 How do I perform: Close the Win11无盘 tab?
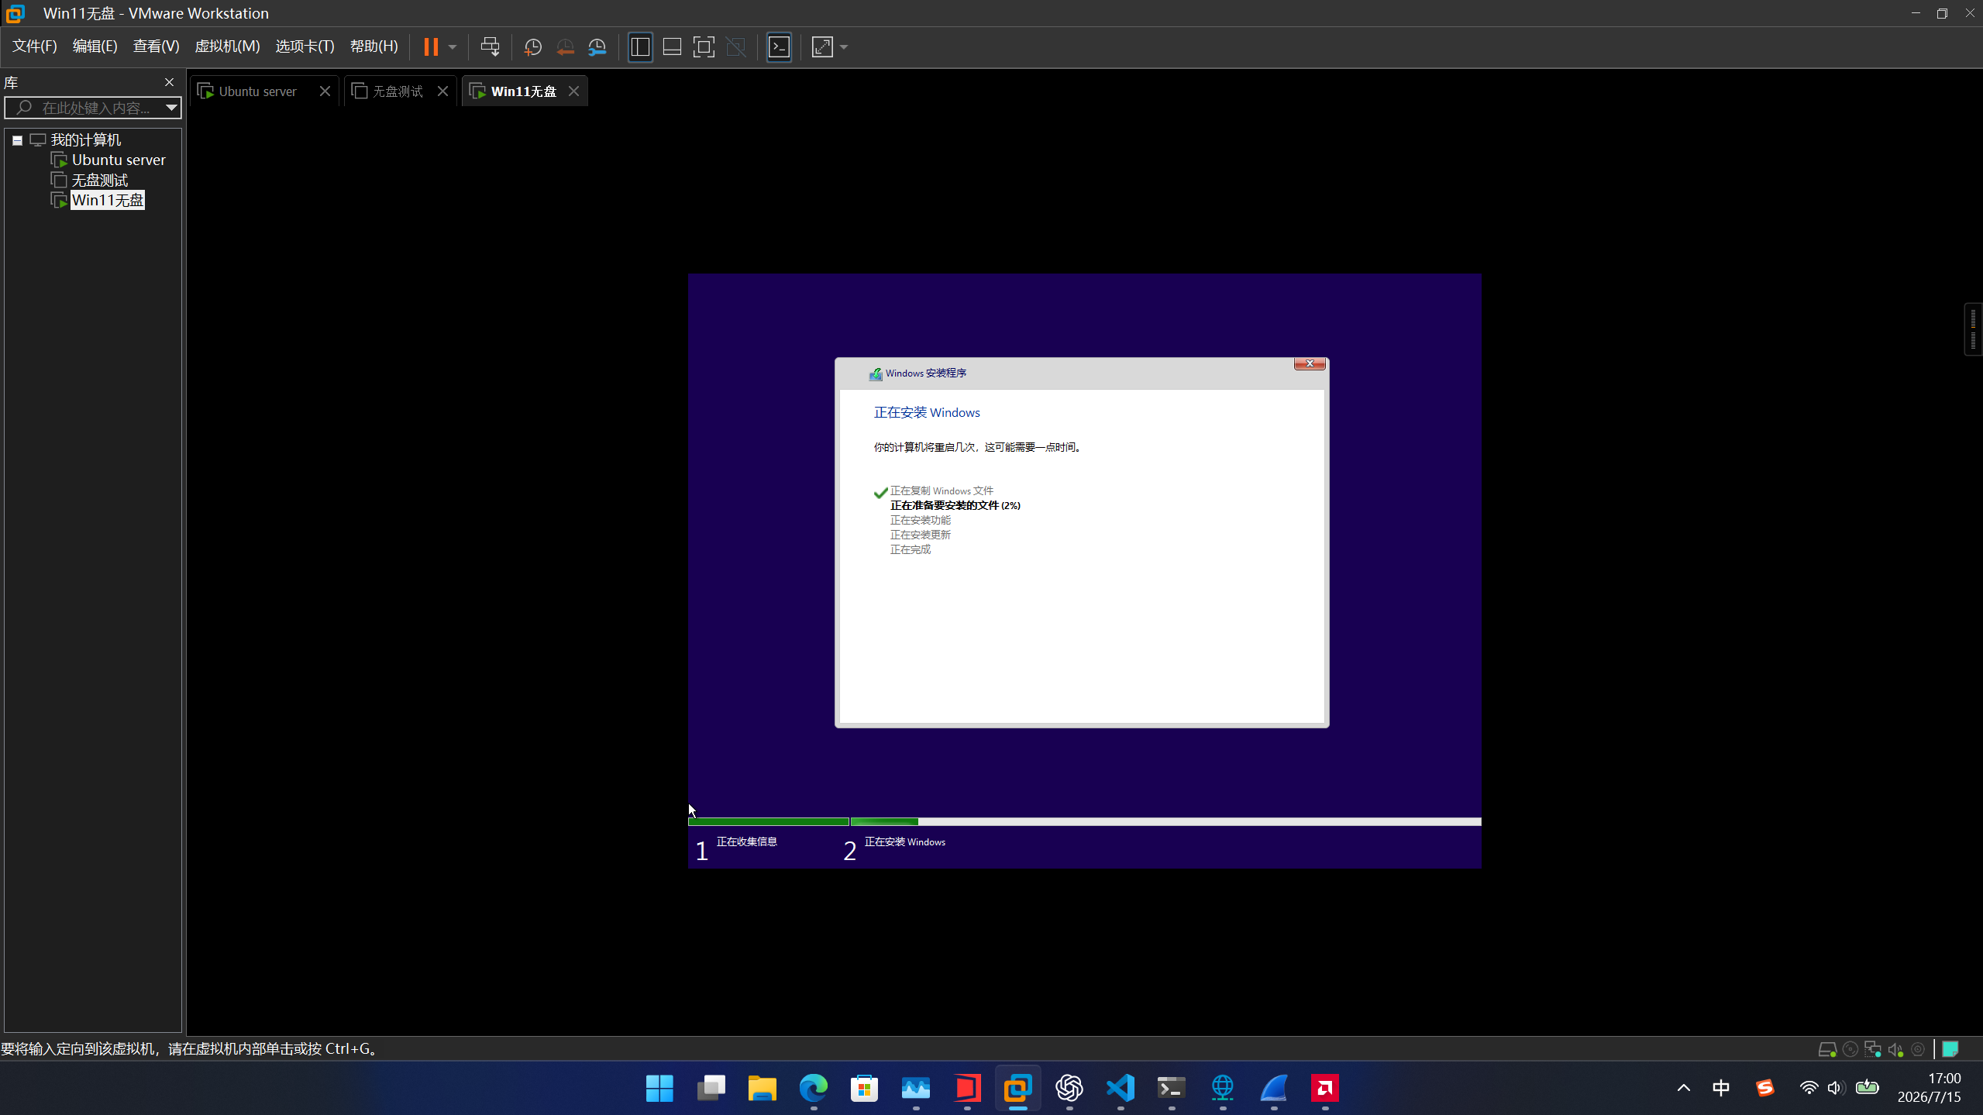pos(573,91)
